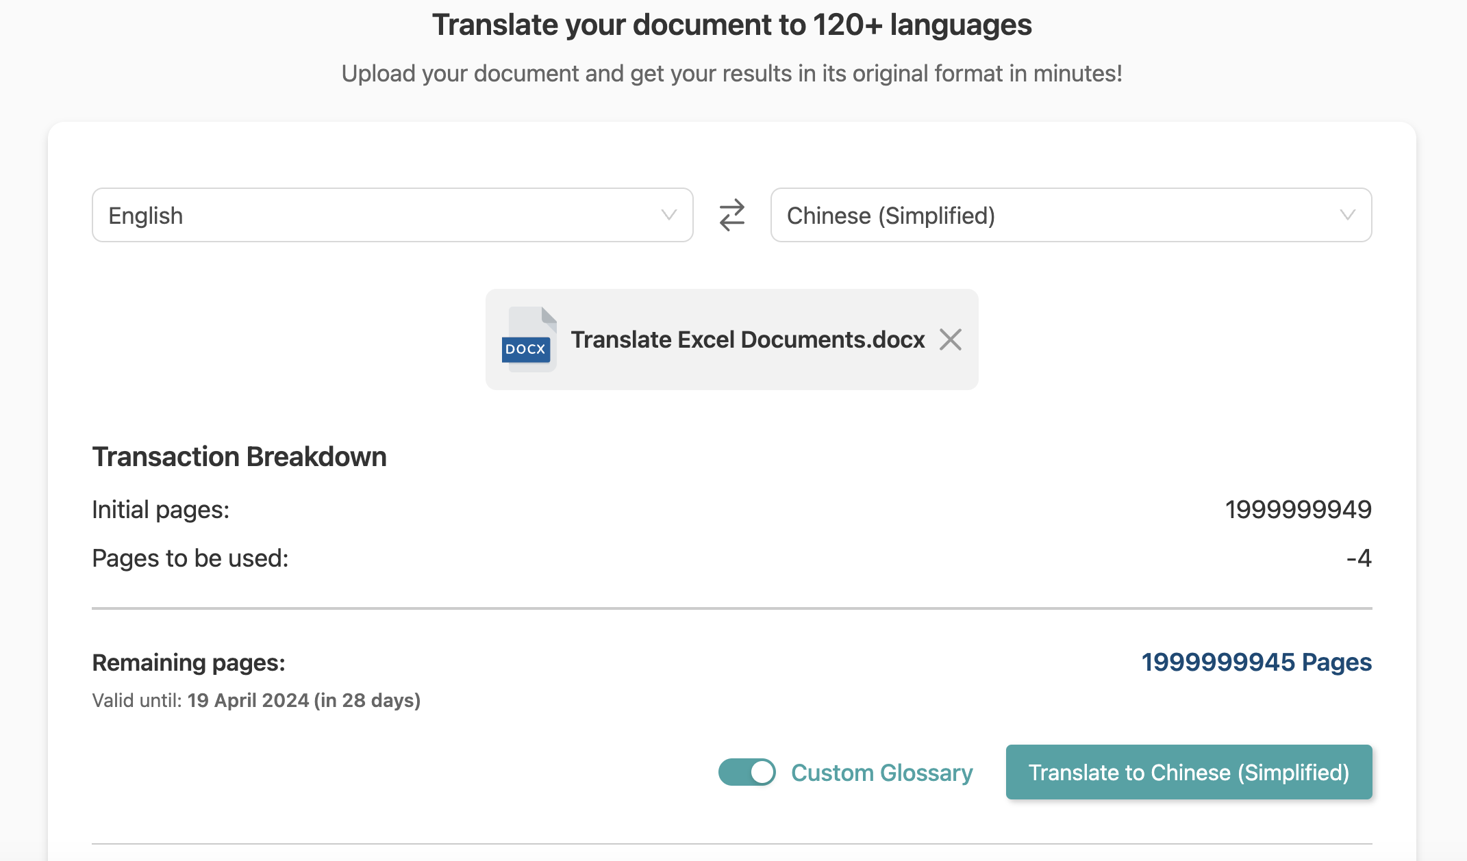This screenshot has width=1467, height=861.
Task: Click the Translate your document heading
Action: [x=733, y=25]
